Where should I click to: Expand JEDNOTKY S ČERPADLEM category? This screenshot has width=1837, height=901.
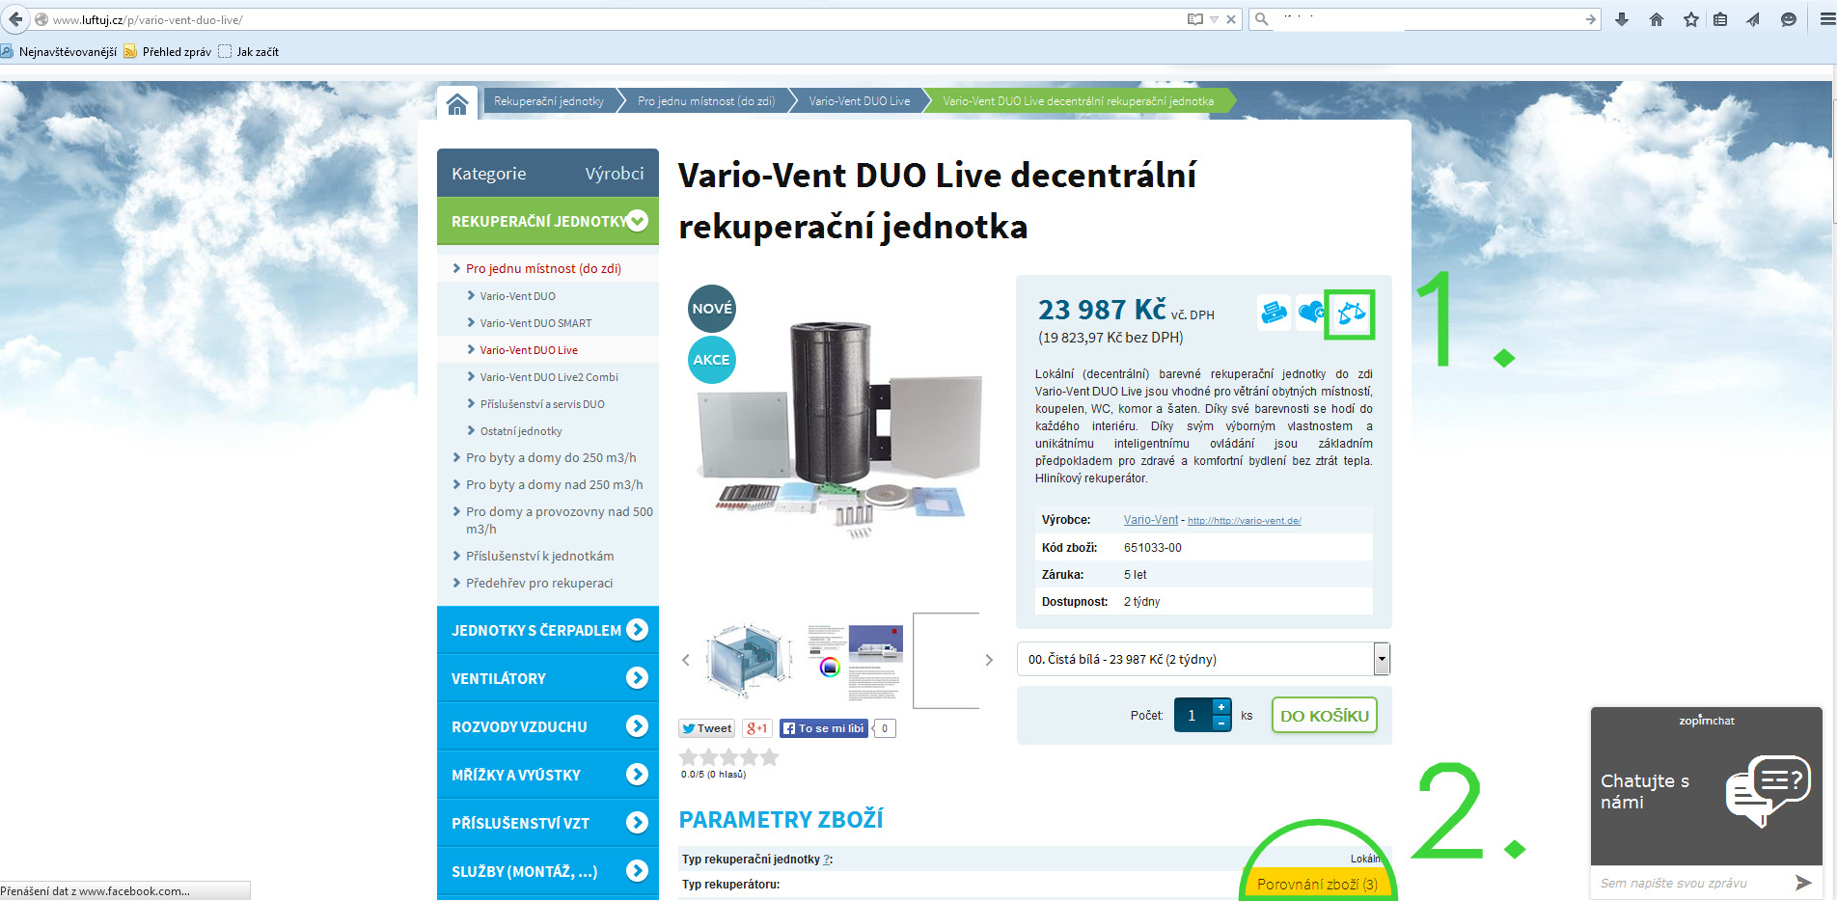coord(637,630)
